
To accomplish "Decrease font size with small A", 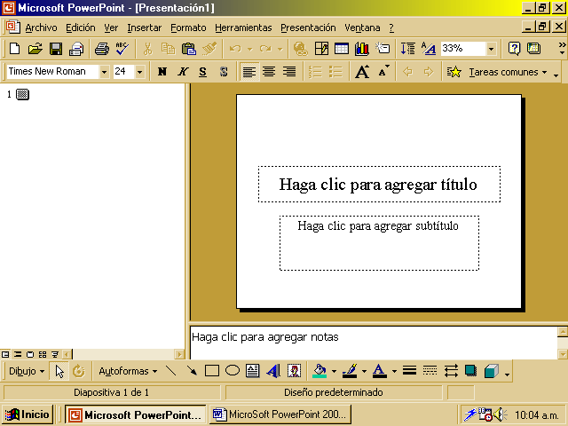I will [x=383, y=72].
